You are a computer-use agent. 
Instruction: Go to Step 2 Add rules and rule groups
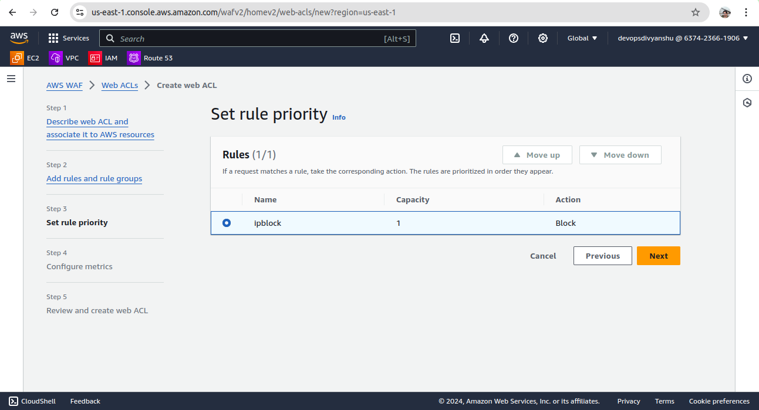pos(94,178)
